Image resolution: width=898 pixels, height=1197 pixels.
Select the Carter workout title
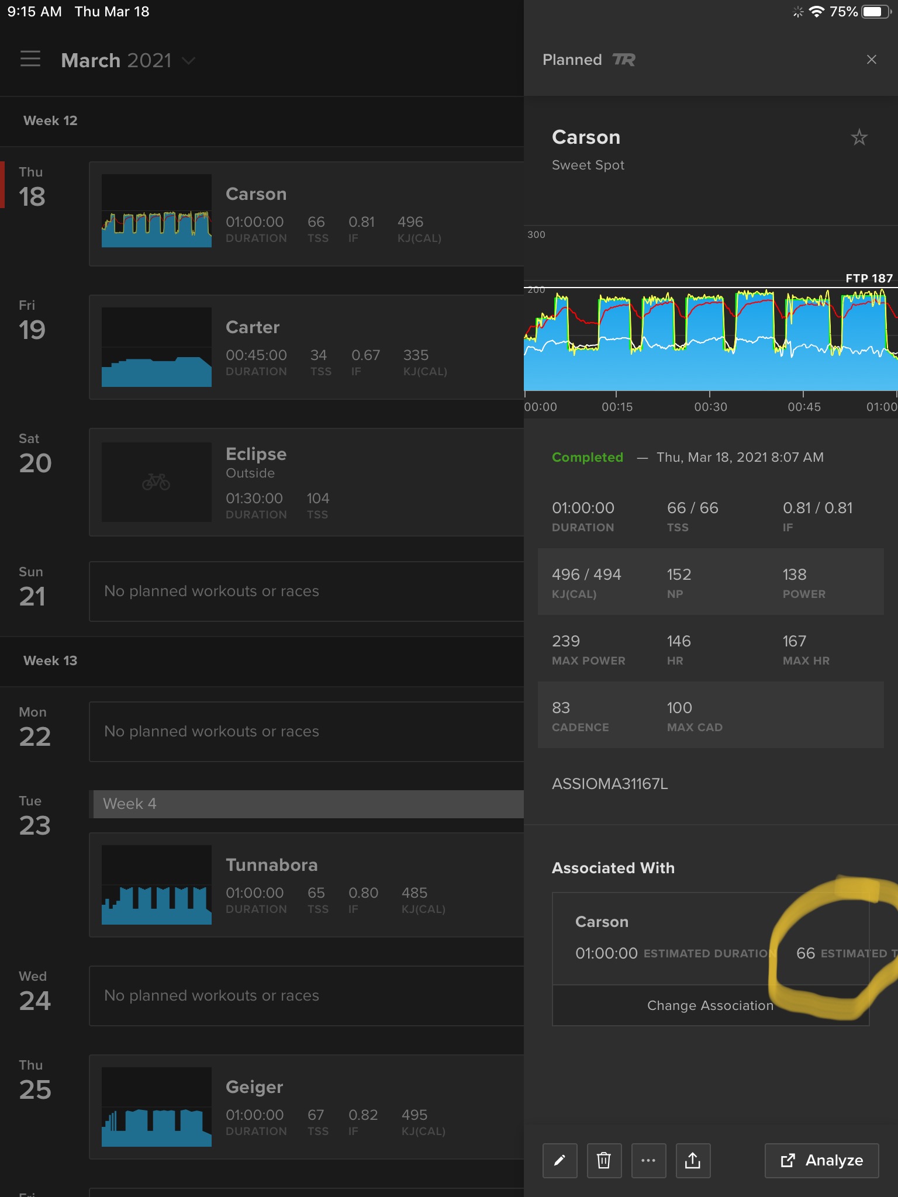[253, 327]
